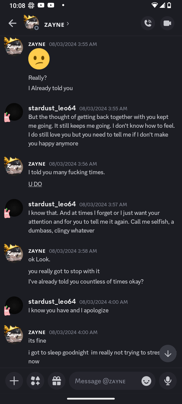Tap the "I Already told you" message

coord(51,88)
